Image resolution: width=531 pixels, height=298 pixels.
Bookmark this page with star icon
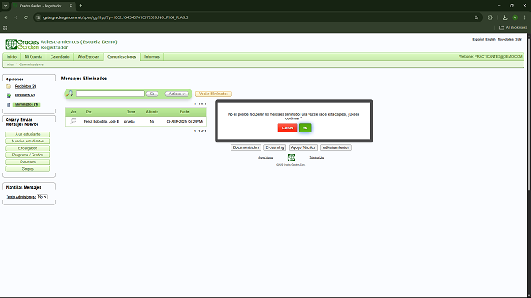tap(476, 17)
